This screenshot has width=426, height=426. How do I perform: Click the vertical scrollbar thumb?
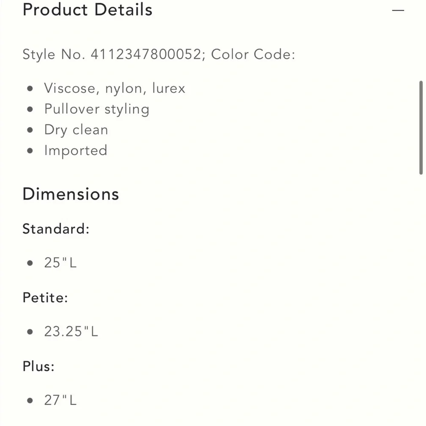421,128
